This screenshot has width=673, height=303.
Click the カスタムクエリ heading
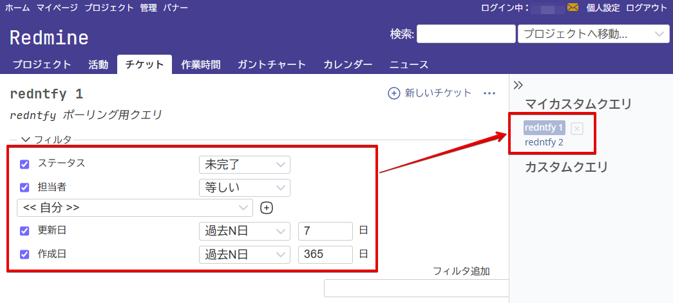(567, 167)
